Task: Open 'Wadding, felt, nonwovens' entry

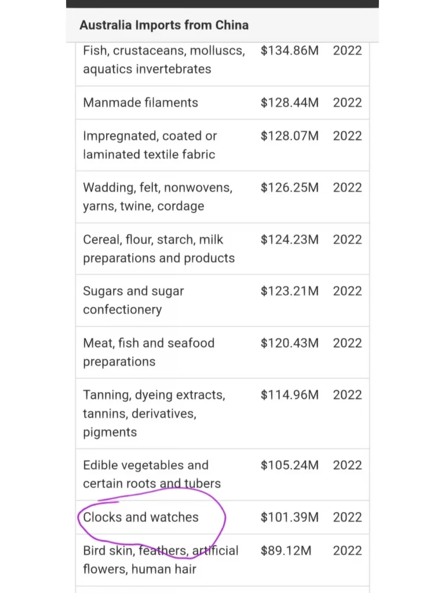Action: pos(158,197)
